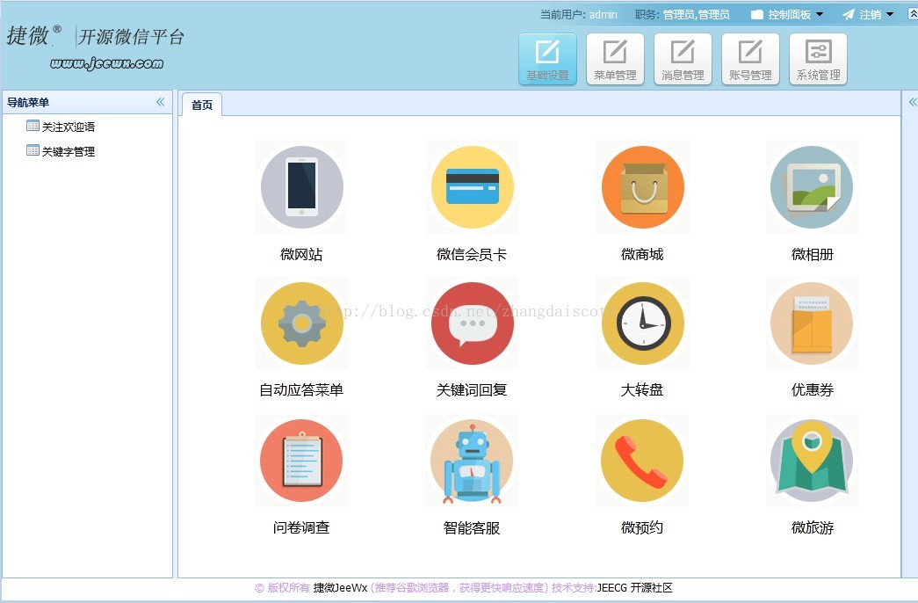The height and width of the screenshot is (603, 918).
Task: Open the 微网站 phone icon
Action: click(x=301, y=187)
